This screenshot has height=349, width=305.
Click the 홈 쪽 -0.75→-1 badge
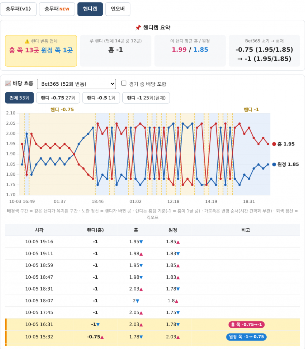pyautogui.click(x=247, y=325)
